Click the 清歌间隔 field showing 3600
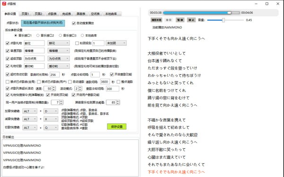Image resolution: width=284 pixels, height=177 pixels. coord(105,82)
